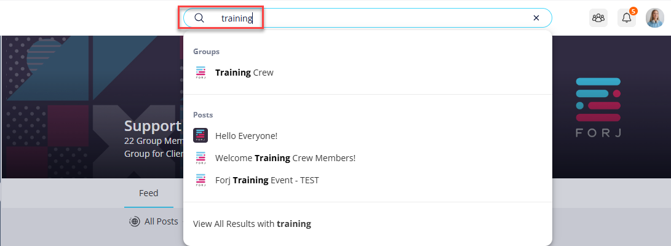Click the magnifying glass search icon
This screenshot has height=246, width=671.
(x=199, y=18)
